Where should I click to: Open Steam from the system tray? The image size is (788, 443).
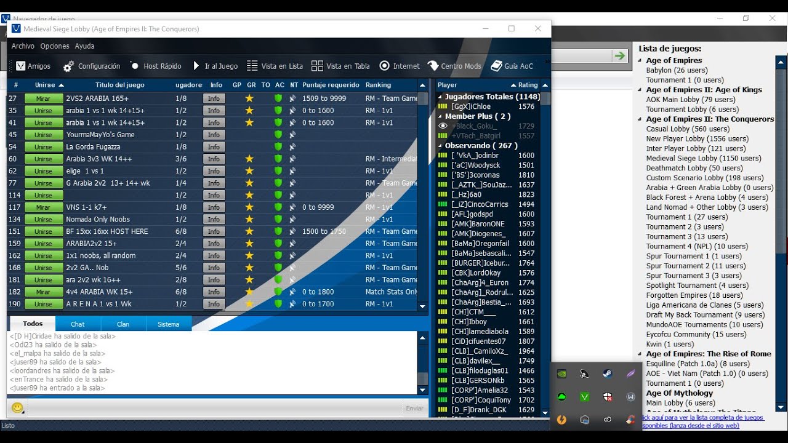point(608,373)
